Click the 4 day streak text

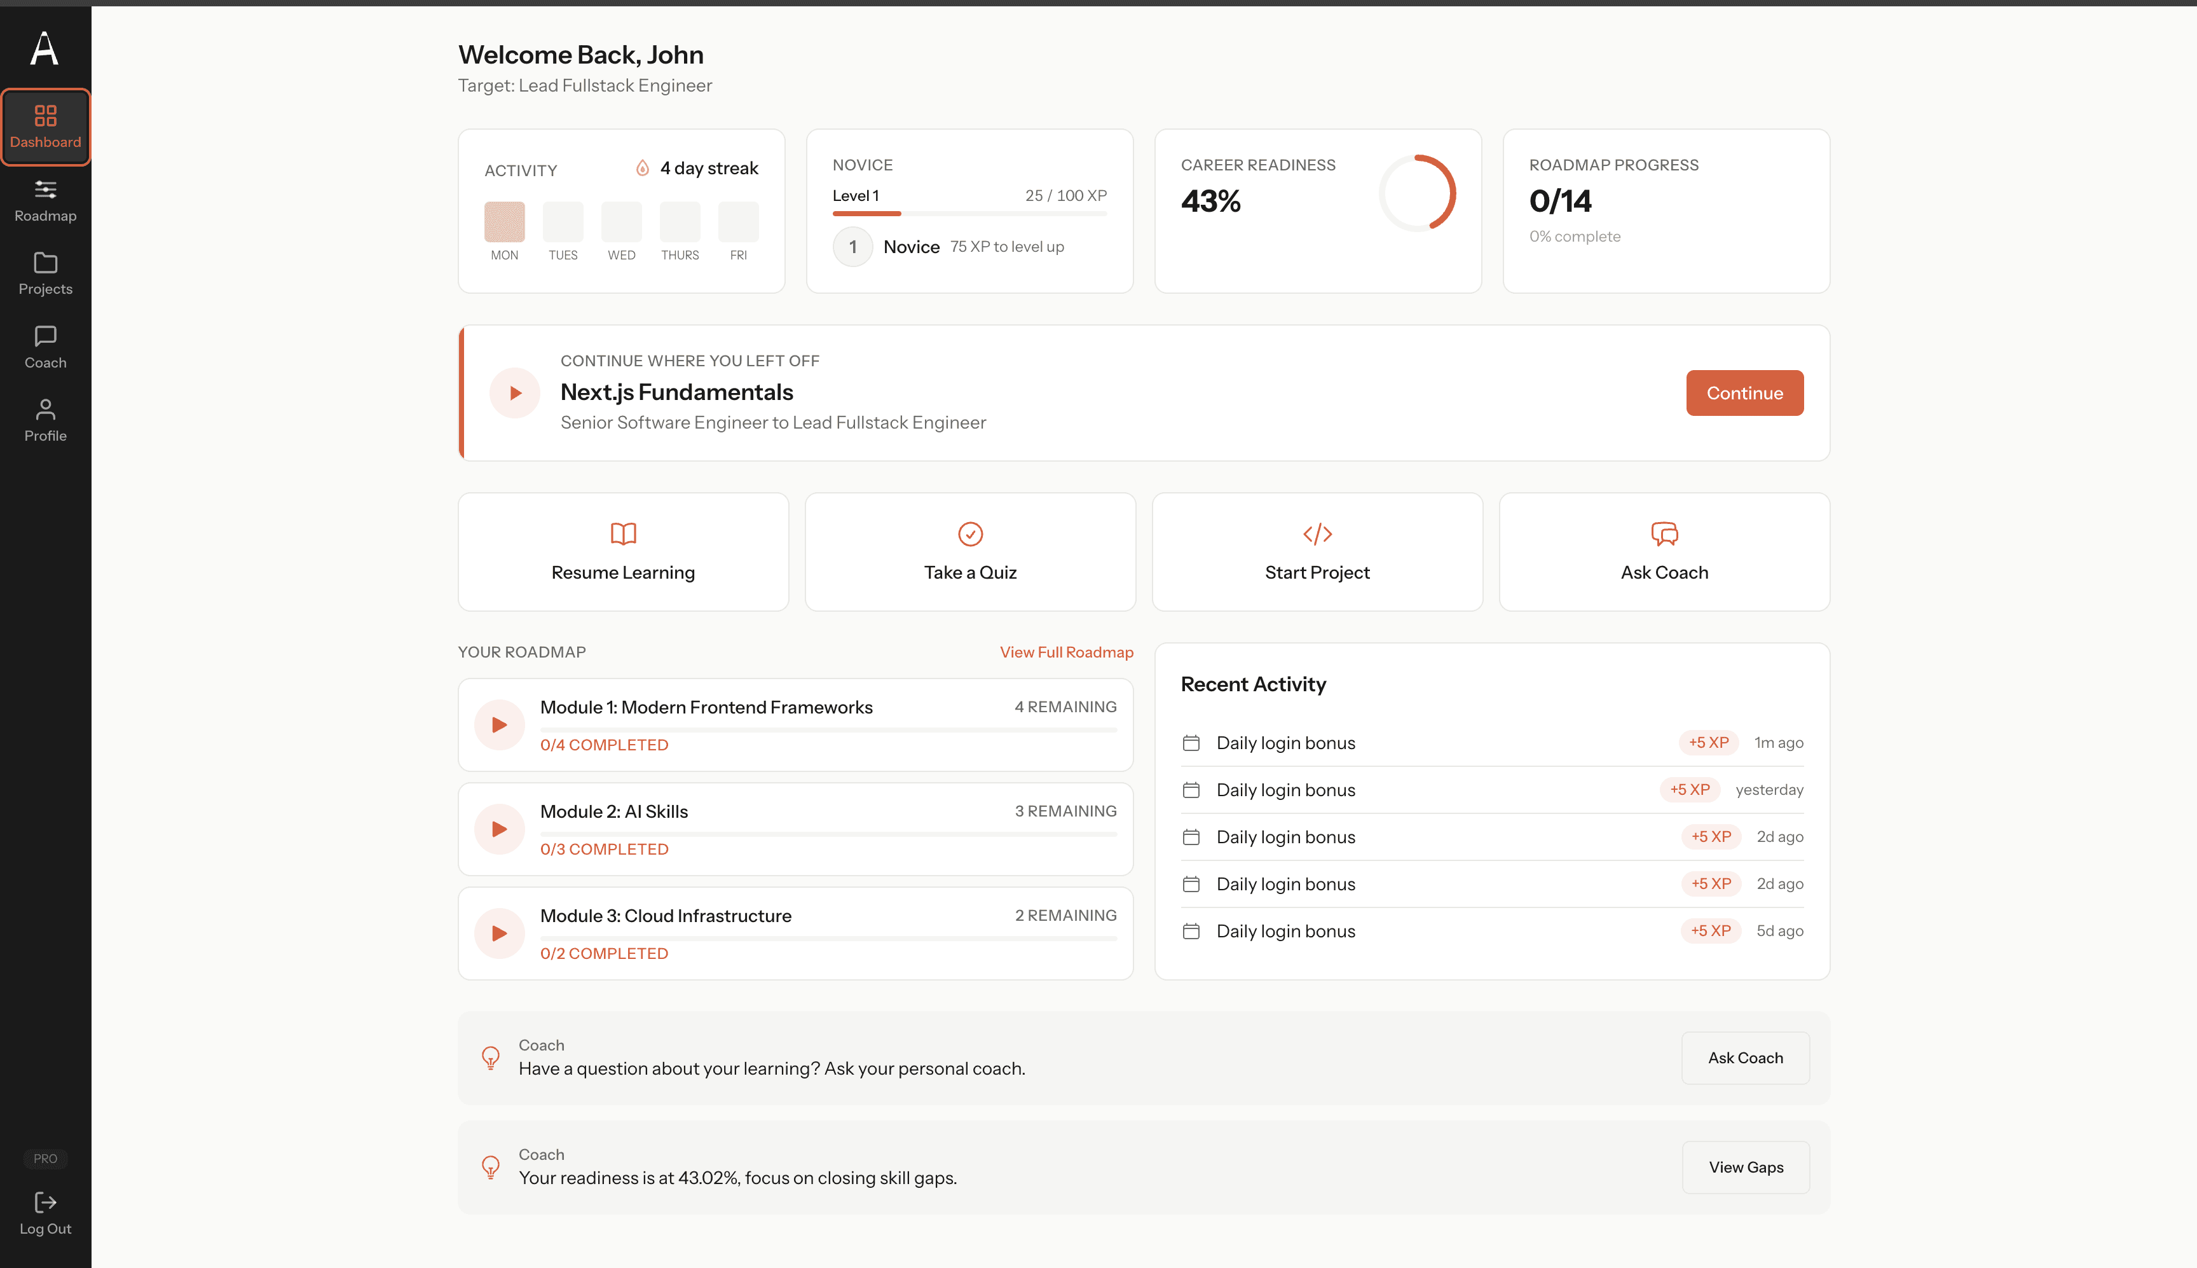tap(709, 168)
